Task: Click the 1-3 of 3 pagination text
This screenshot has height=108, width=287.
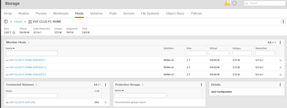Action: point(272,43)
